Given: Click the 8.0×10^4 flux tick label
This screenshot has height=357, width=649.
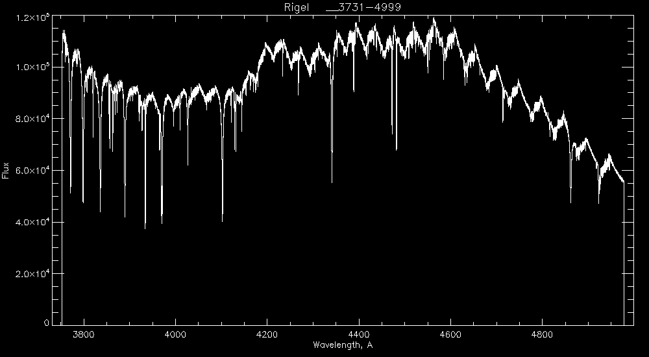Looking at the screenshot, I should 31,119.
